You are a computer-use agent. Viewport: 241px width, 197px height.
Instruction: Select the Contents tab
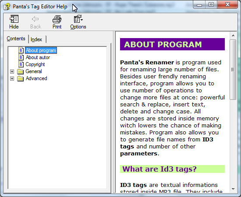pos(16,39)
